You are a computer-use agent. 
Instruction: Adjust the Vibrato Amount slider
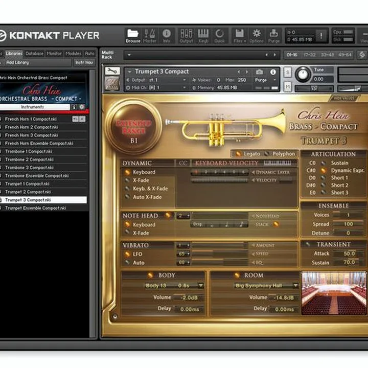point(219,245)
